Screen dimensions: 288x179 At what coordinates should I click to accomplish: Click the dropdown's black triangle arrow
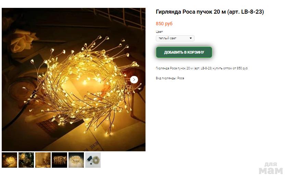[x=191, y=38]
